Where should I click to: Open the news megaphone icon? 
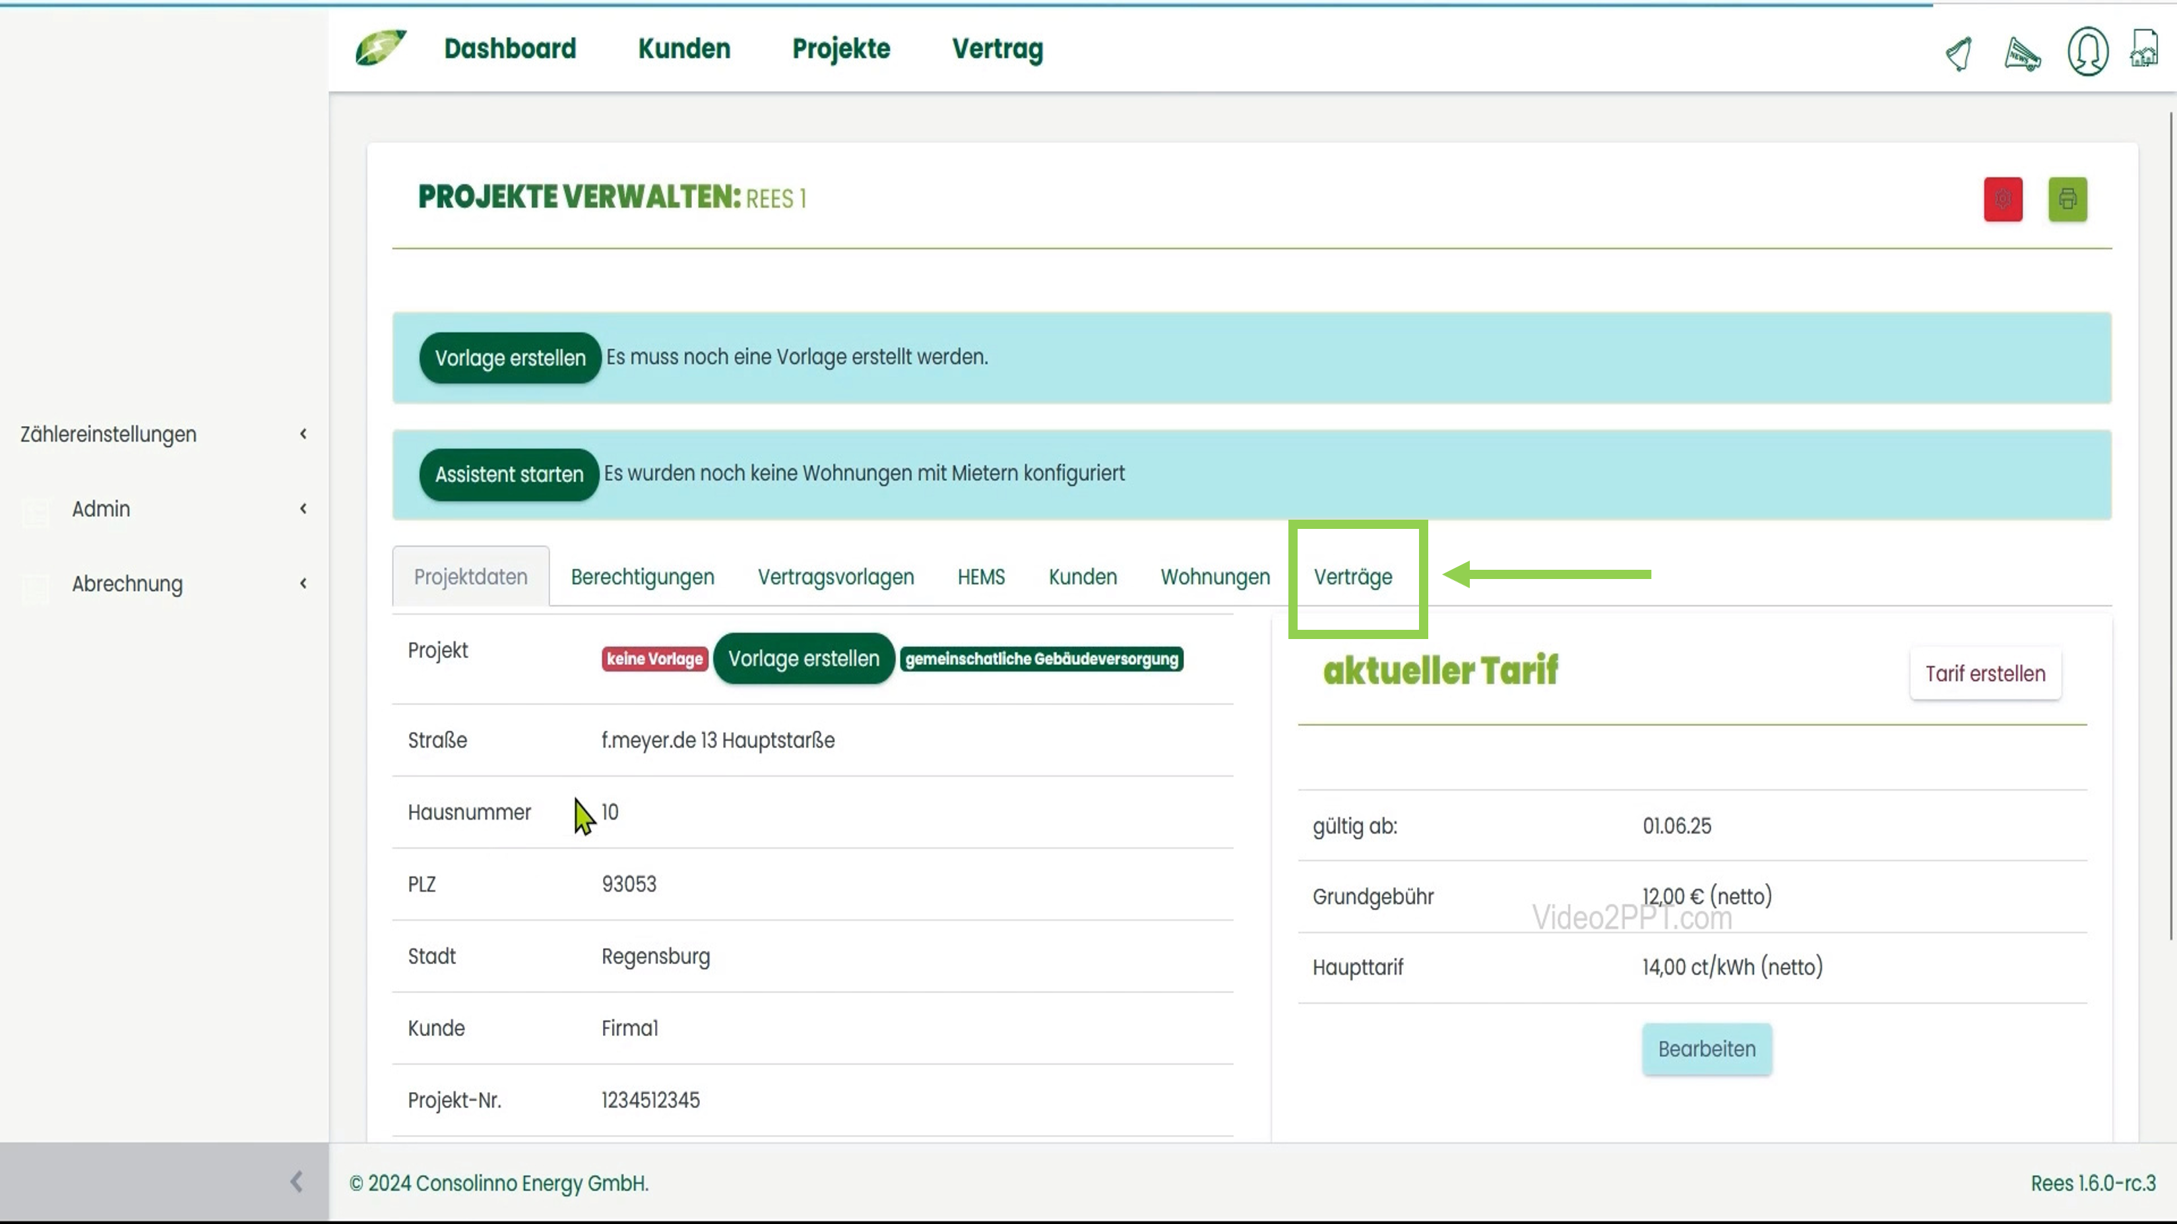point(2023,54)
